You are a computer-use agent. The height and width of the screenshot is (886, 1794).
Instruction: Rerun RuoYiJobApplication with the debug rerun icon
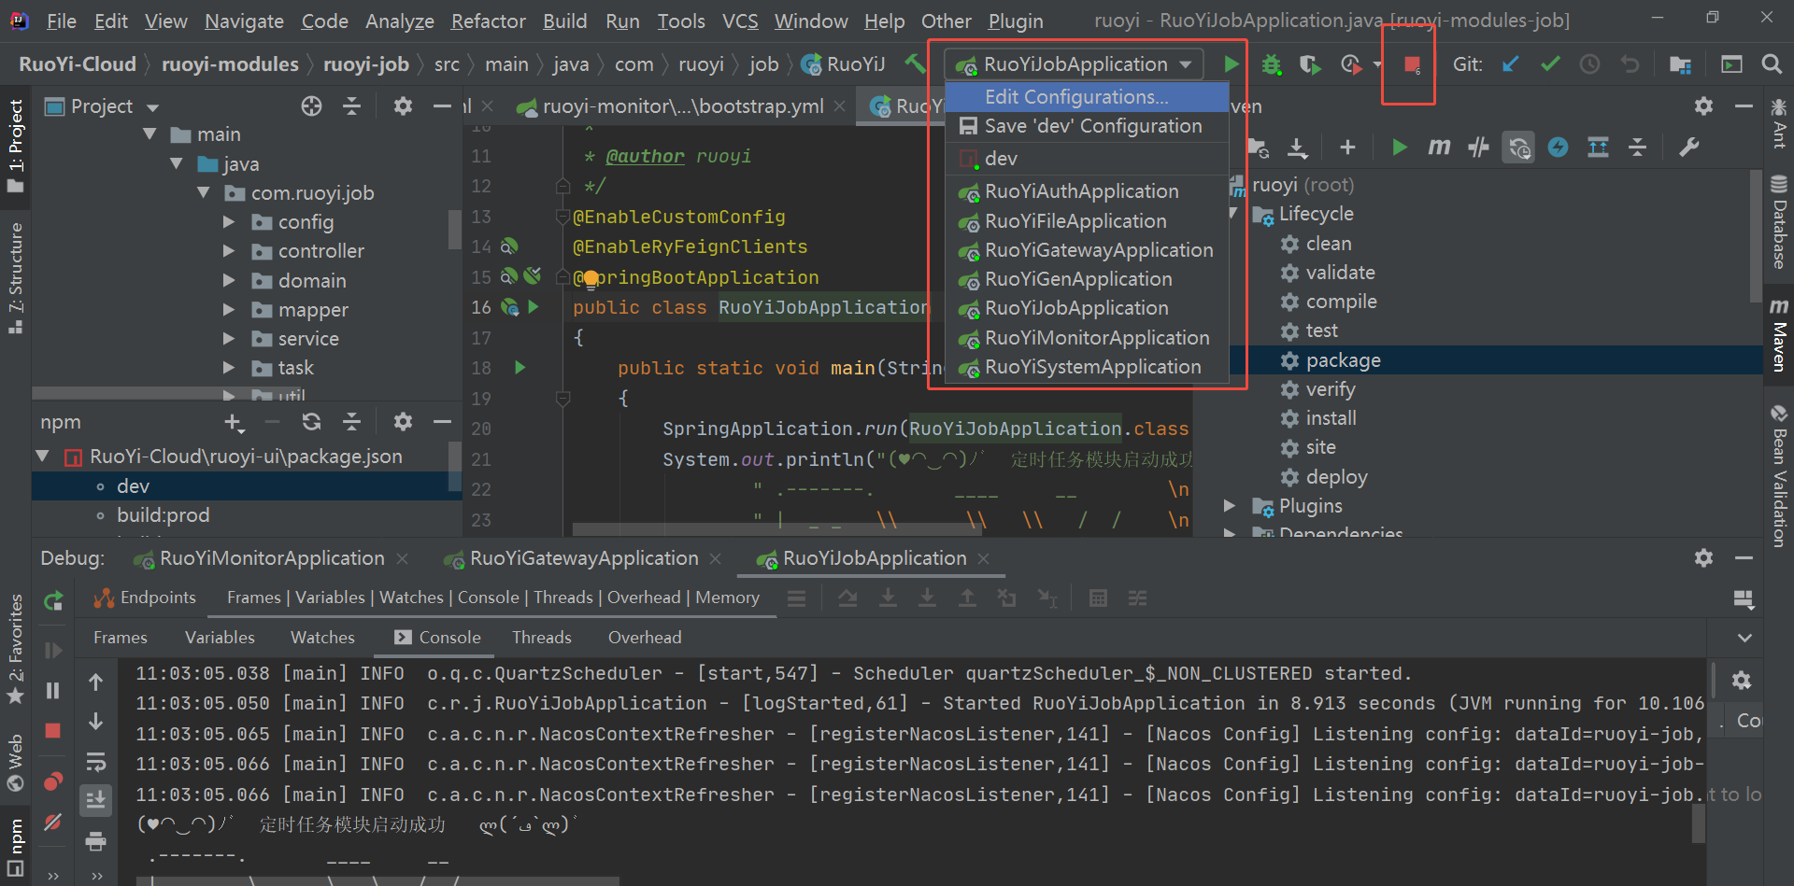click(x=53, y=601)
